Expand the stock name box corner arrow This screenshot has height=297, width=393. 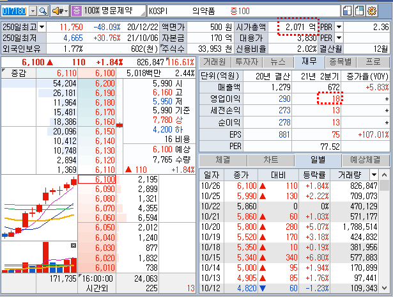[x=143, y=14]
